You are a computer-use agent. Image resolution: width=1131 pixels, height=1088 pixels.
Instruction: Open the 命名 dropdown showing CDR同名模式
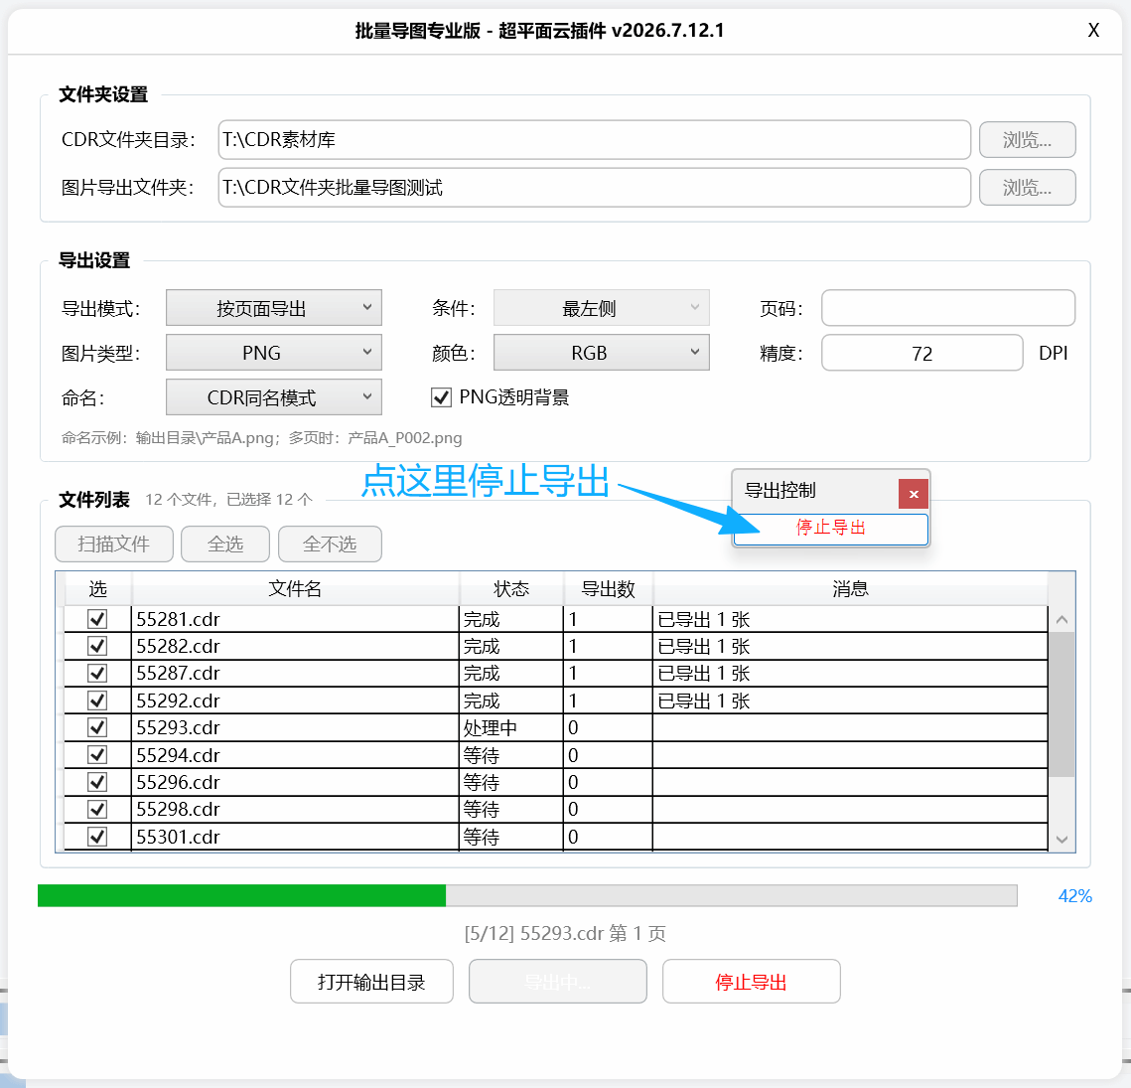coord(274,397)
